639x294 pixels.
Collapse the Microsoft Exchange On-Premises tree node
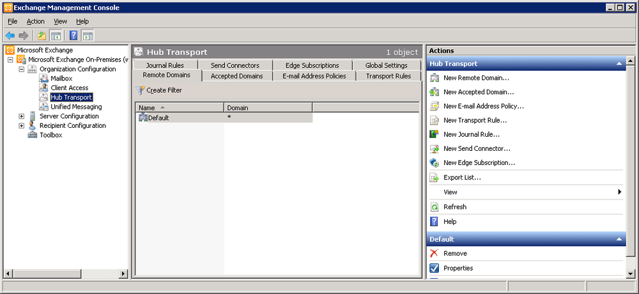(x=11, y=59)
